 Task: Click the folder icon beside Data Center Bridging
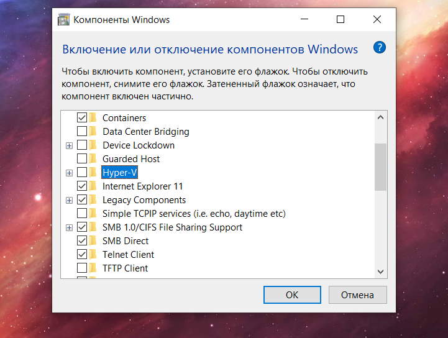coord(93,132)
